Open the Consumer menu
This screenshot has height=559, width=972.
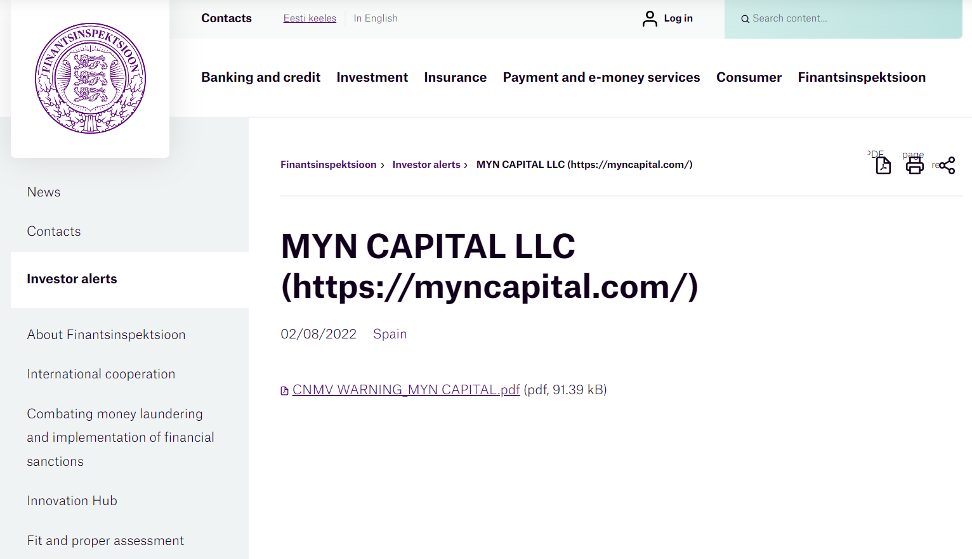pos(749,77)
